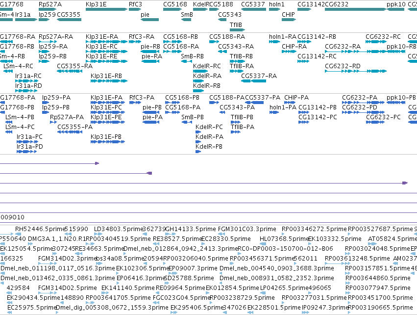The image size is (417, 315).
Task: Click protein CG5355-PA
Action: [70, 132]
